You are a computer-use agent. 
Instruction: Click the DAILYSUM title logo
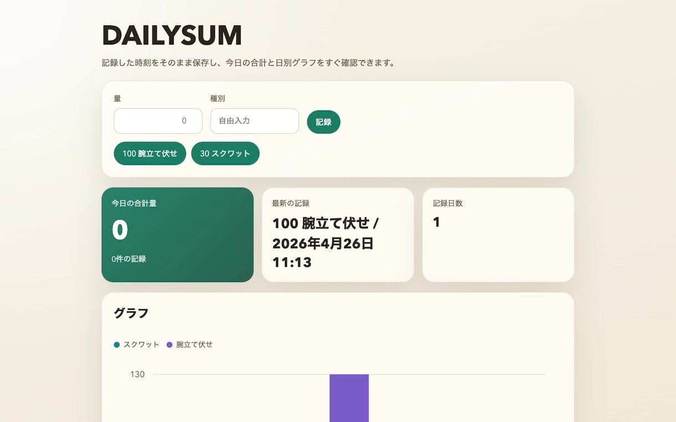coord(172,36)
